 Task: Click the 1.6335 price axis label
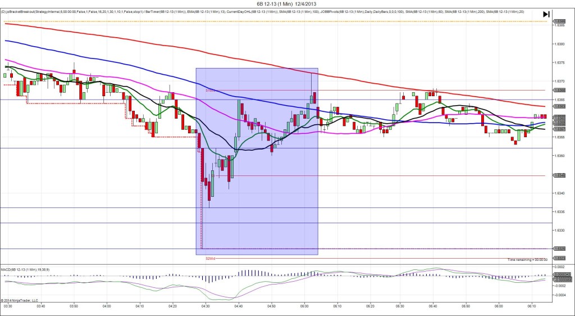tap(559, 212)
